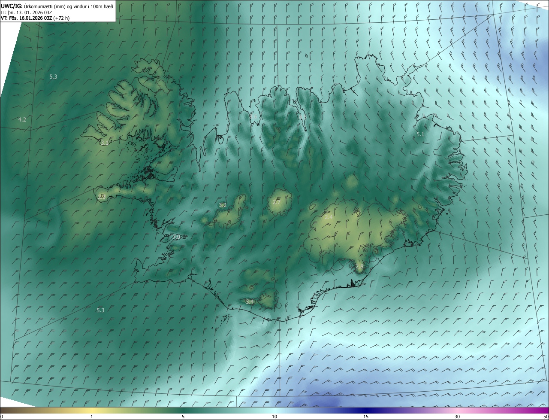Click the 50 tick label on colour scale
The image size is (549, 420).
546,417
